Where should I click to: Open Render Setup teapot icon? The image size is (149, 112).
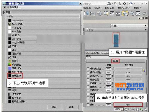[x=132, y=13]
